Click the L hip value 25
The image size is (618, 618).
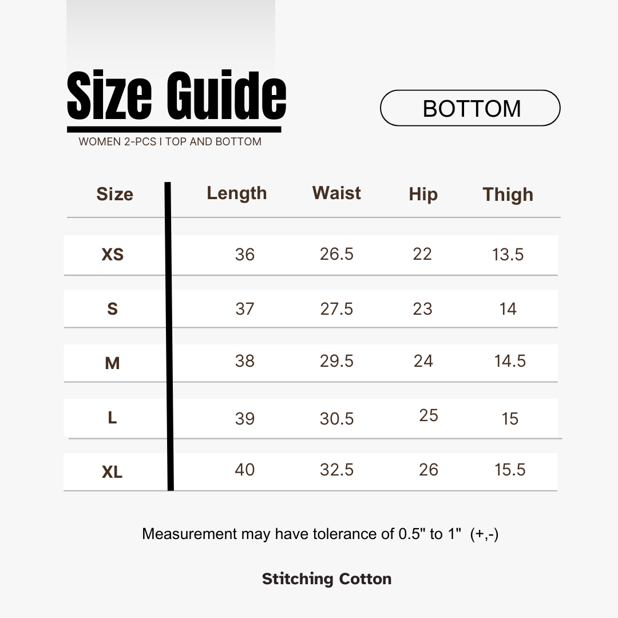pos(429,415)
